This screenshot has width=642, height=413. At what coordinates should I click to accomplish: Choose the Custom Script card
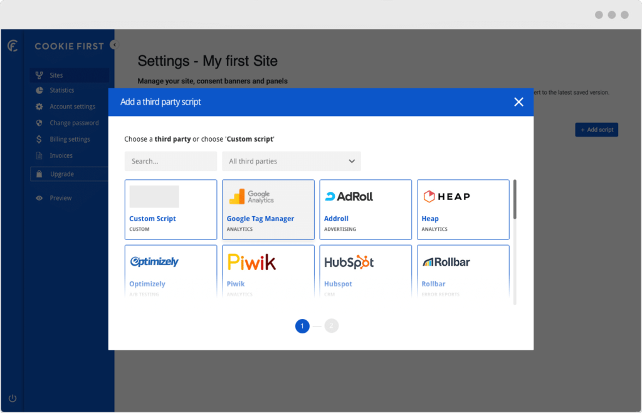tap(171, 209)
